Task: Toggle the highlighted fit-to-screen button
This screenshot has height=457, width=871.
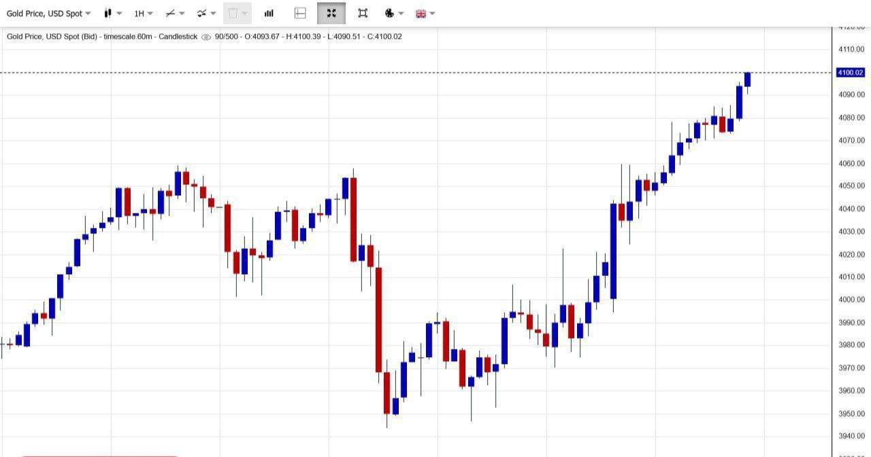Action: tap(331, 14)
